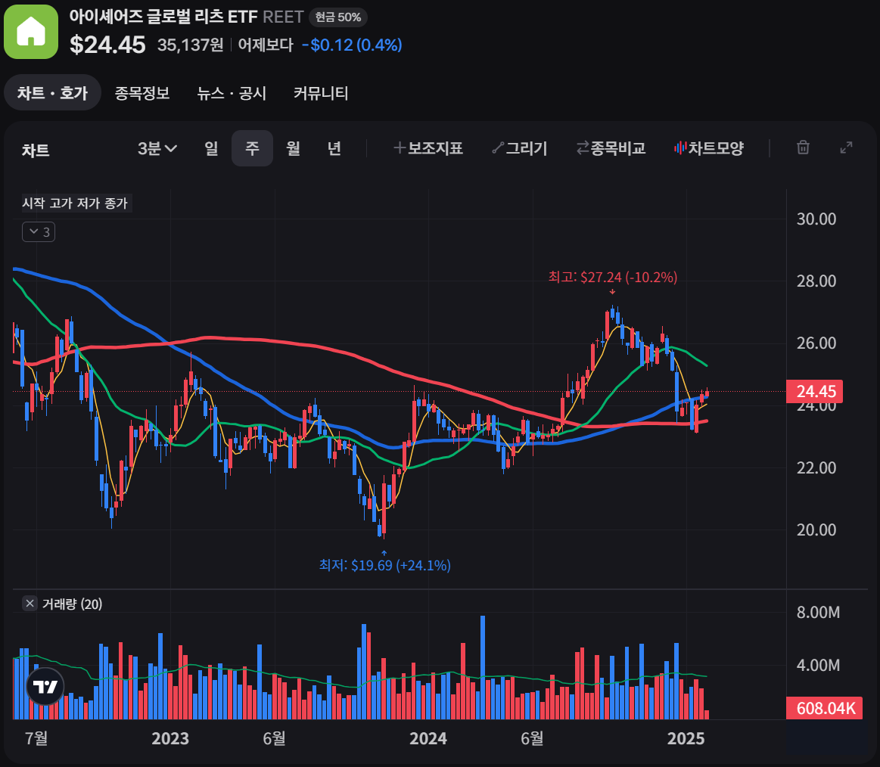This screenshot has width=880, height=767.
Task: Open the 3분 minute interval dropdown
Action: click(157, 148)
